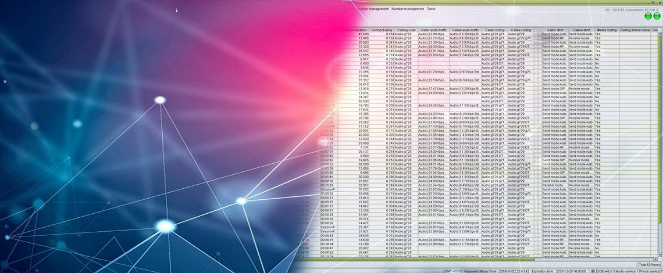Sort by the Connect delay column header
The width and height of the screenshot is (663, 273).
[x=382, y=30]
